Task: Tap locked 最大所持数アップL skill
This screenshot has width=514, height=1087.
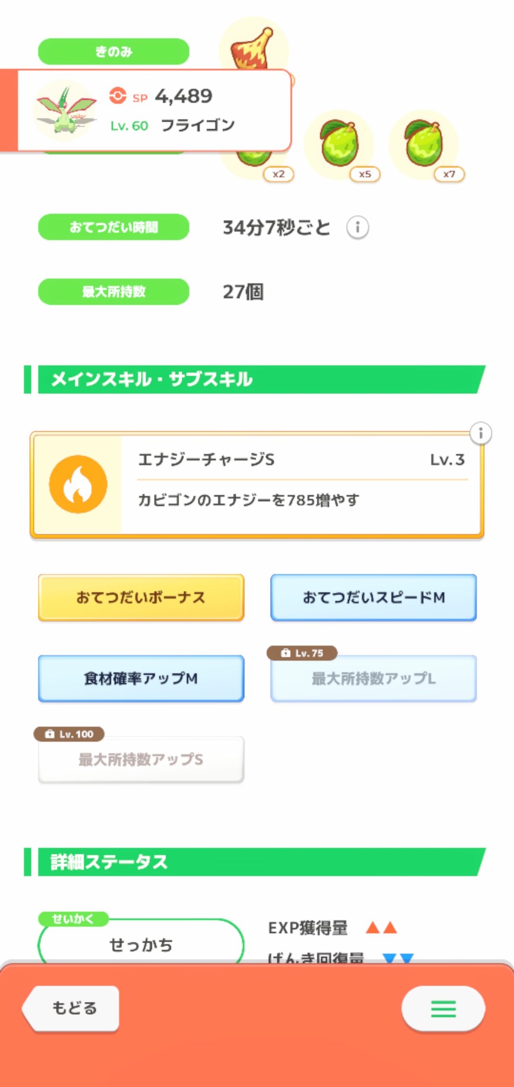Action: pos(374,678)
